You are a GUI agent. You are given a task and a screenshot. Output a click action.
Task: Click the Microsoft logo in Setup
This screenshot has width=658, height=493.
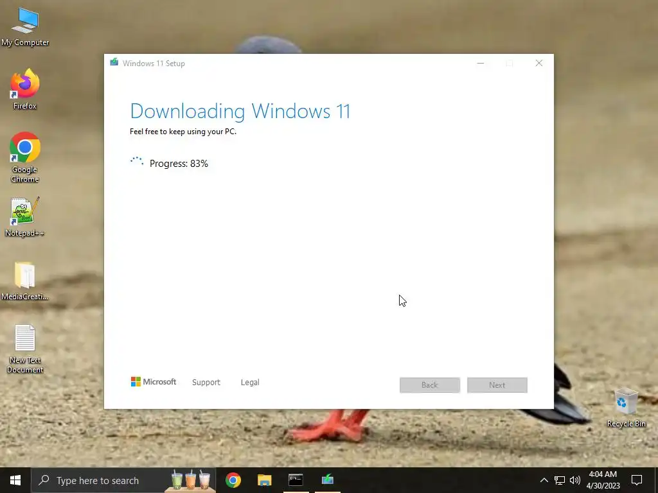(x=154, y=381)
